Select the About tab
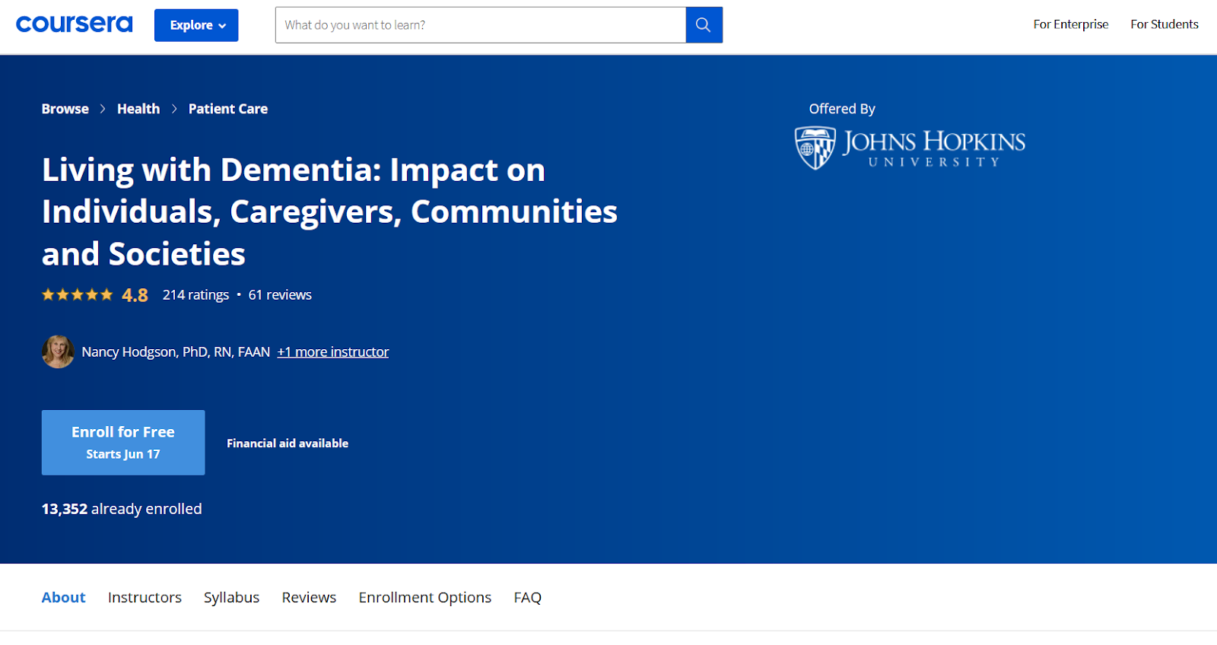Screen dimensions: 1217x645 click(x=63, y=597)
